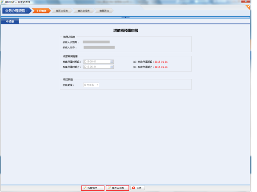Click the 加载暂存 button

(x=93, y=188)
